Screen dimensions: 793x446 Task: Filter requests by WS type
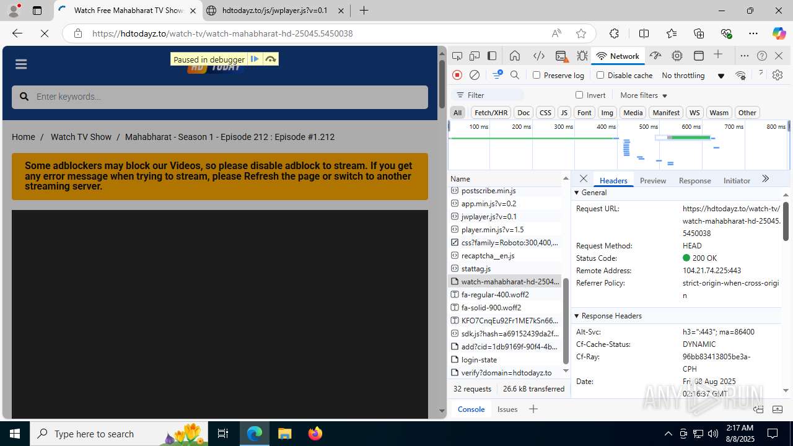tap(694, 112)
